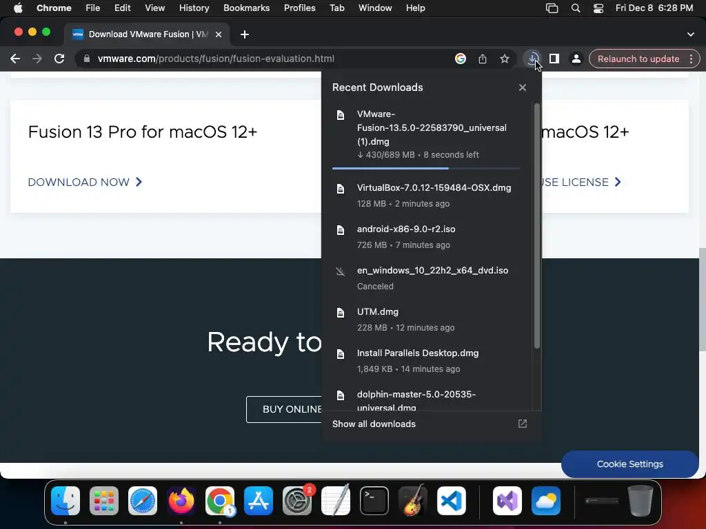Toggle the downloads toolbar icon
706x529 pixels.
click(532, 59)
